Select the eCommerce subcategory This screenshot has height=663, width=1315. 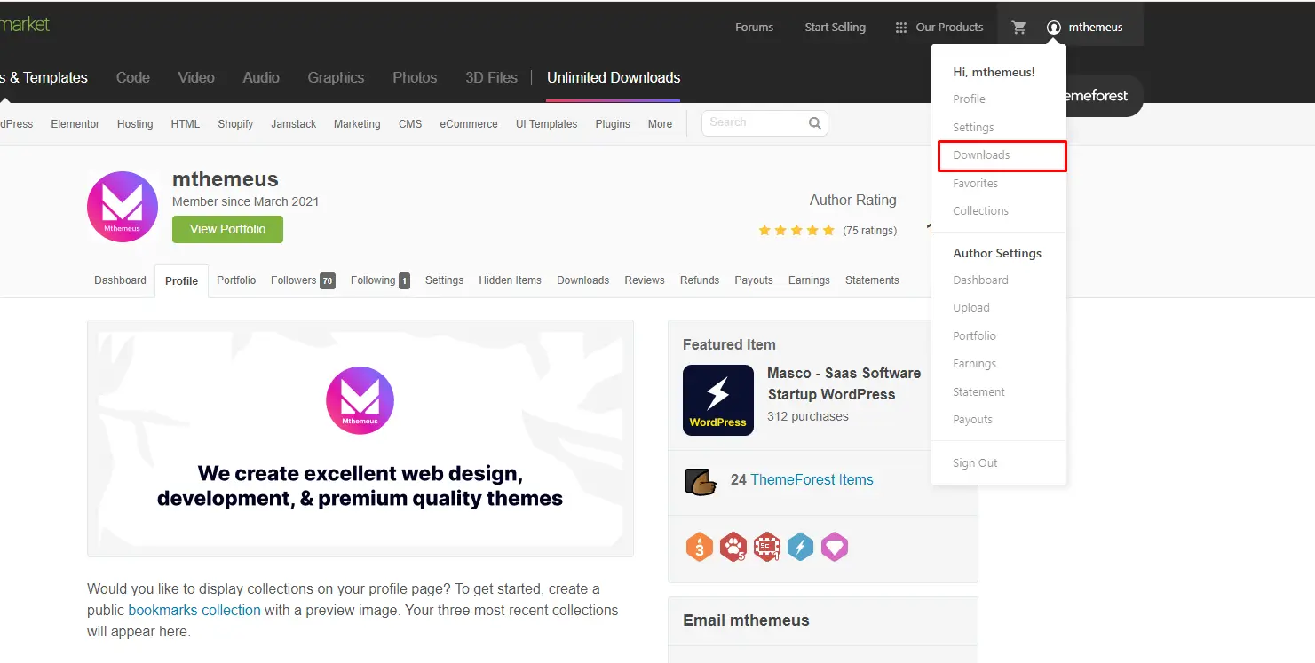click(x=469, y=124)
